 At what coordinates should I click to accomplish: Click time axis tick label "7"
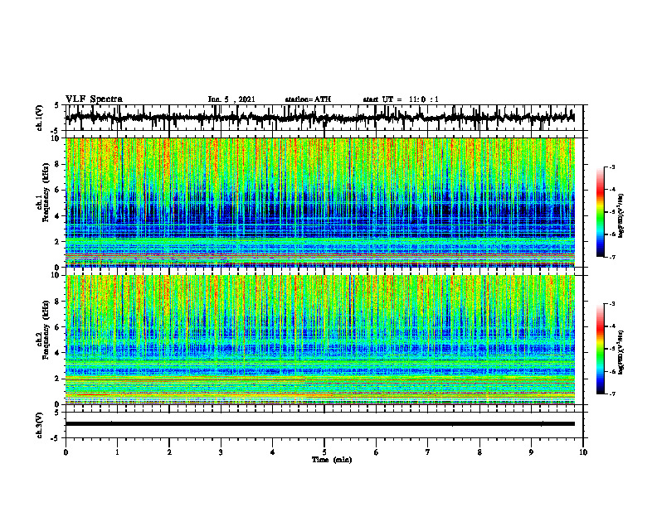click(428, 452)
